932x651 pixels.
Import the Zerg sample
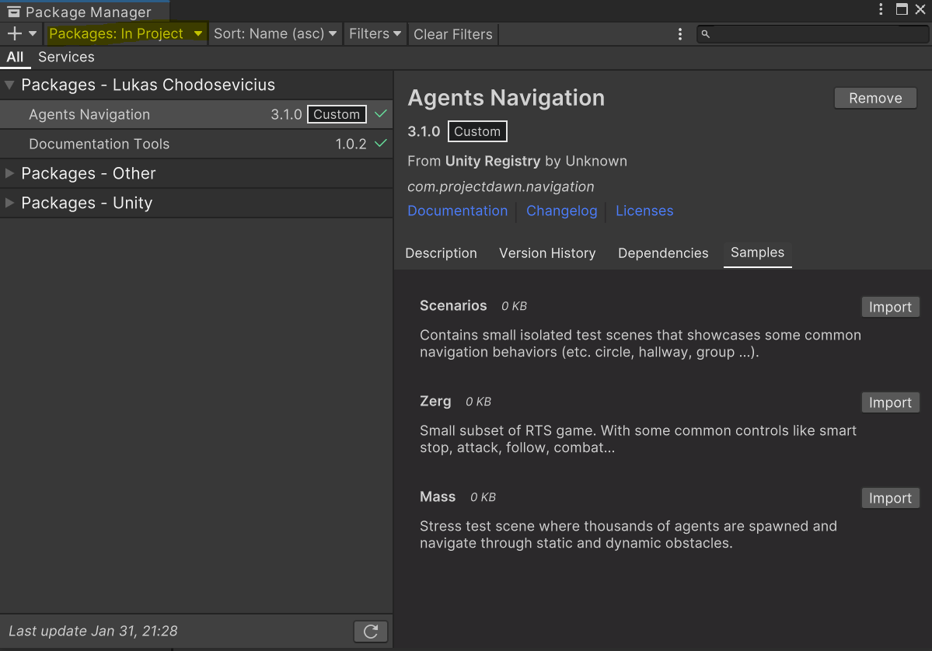pyautogui.click(x=890, y=402)
